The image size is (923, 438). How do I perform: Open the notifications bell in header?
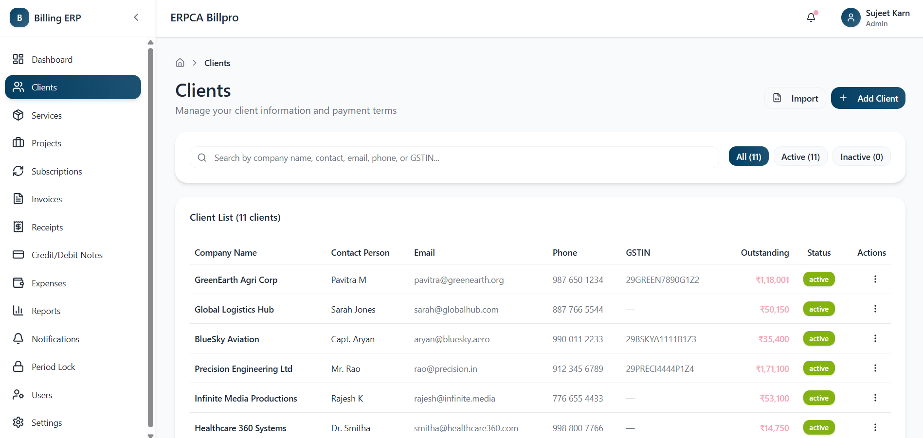pos(811,18)
